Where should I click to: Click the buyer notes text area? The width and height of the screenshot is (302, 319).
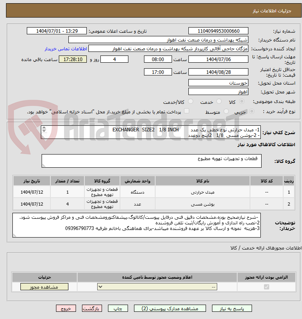click(x=136, y=225)
